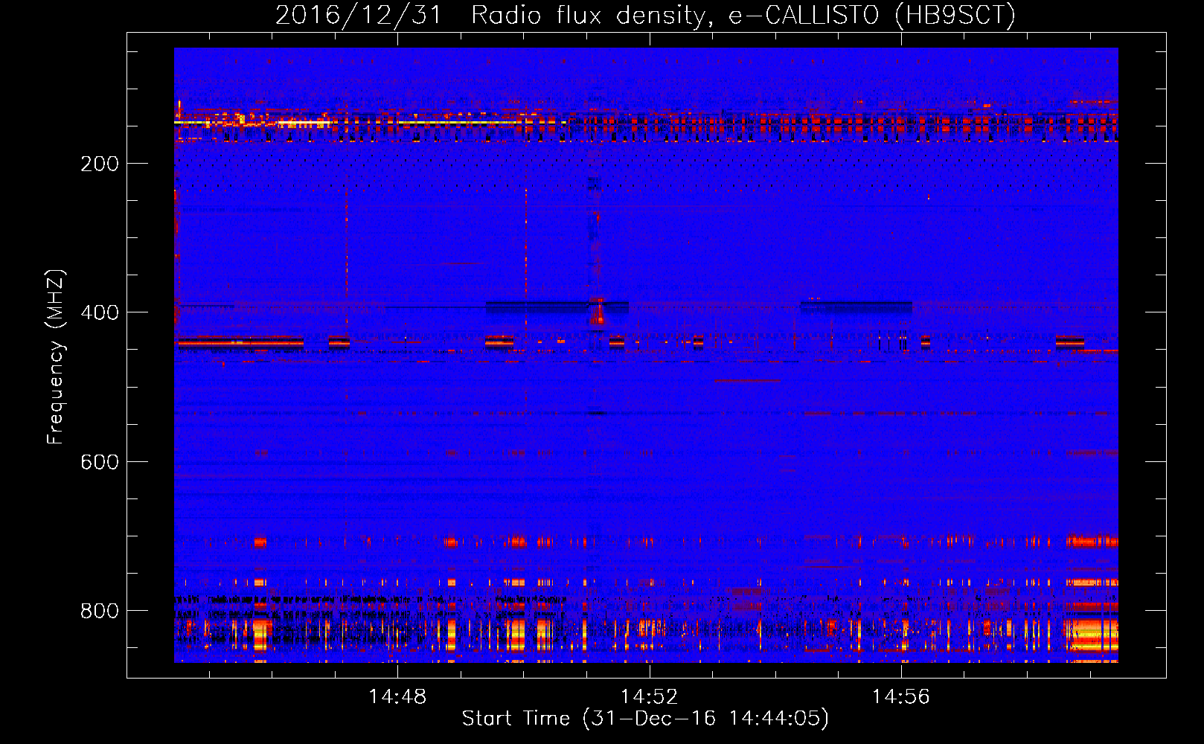Click the '14:52' time axis label

[650, 697]
